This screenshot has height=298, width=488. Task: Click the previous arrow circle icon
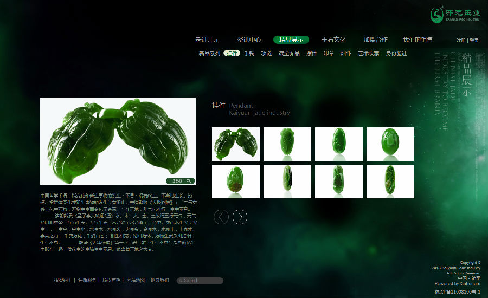(221, 217)
